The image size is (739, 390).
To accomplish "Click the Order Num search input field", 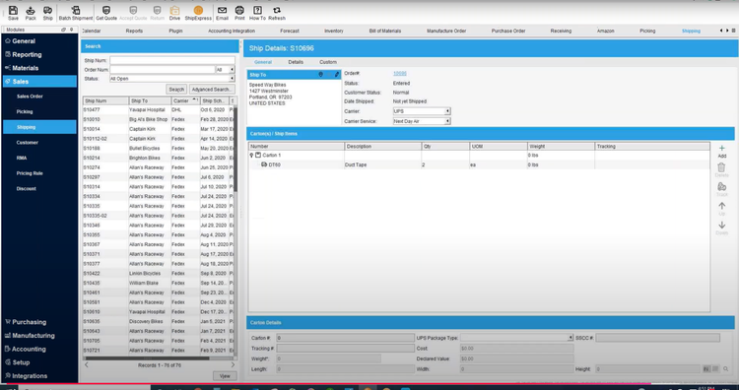I will 163,70.
